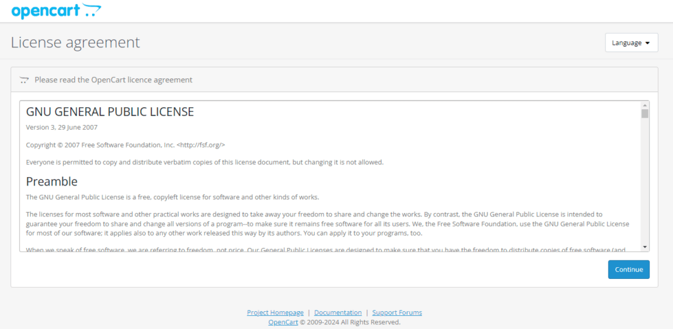Viewport: 673px width, 329px height.
Task: Click the 'Version 3, 29 June 2007' line
Action: (x=62, y=127)
